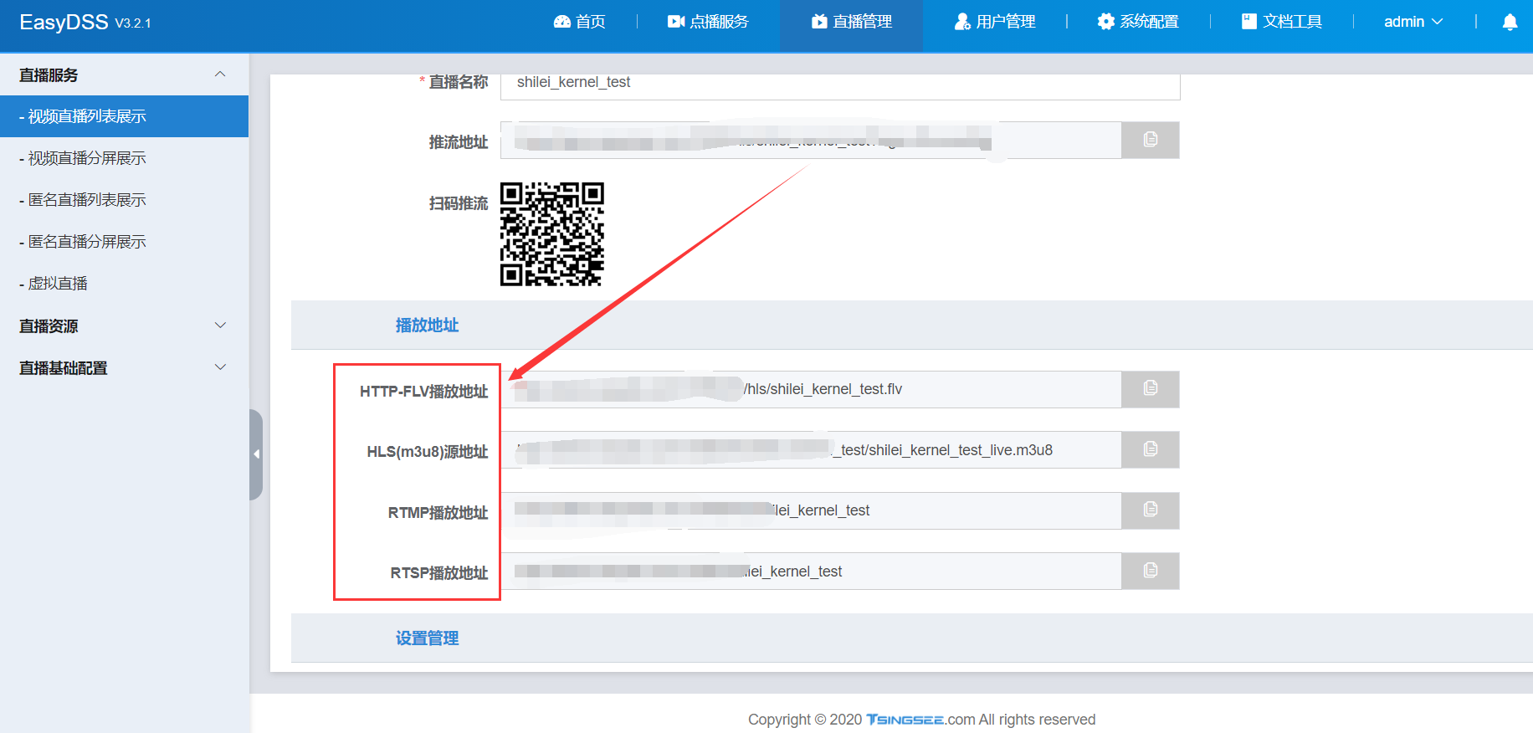This screenshot has height=733, width=1533.
Task: Click the RTMP address text field
Action: tap(811, 510)
